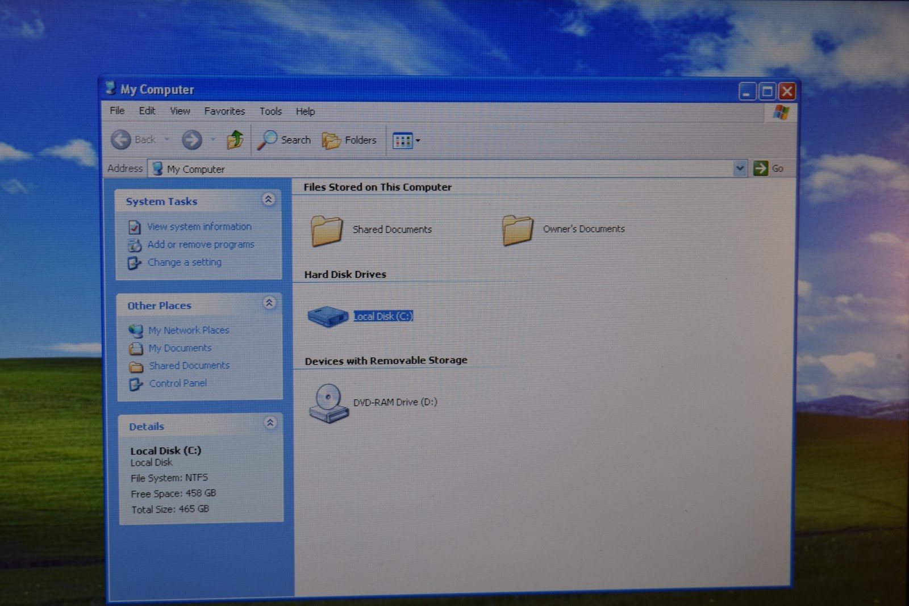Open Control Panel link
The height and width of the screenshot is (606, 909).
tap(178, 383)
